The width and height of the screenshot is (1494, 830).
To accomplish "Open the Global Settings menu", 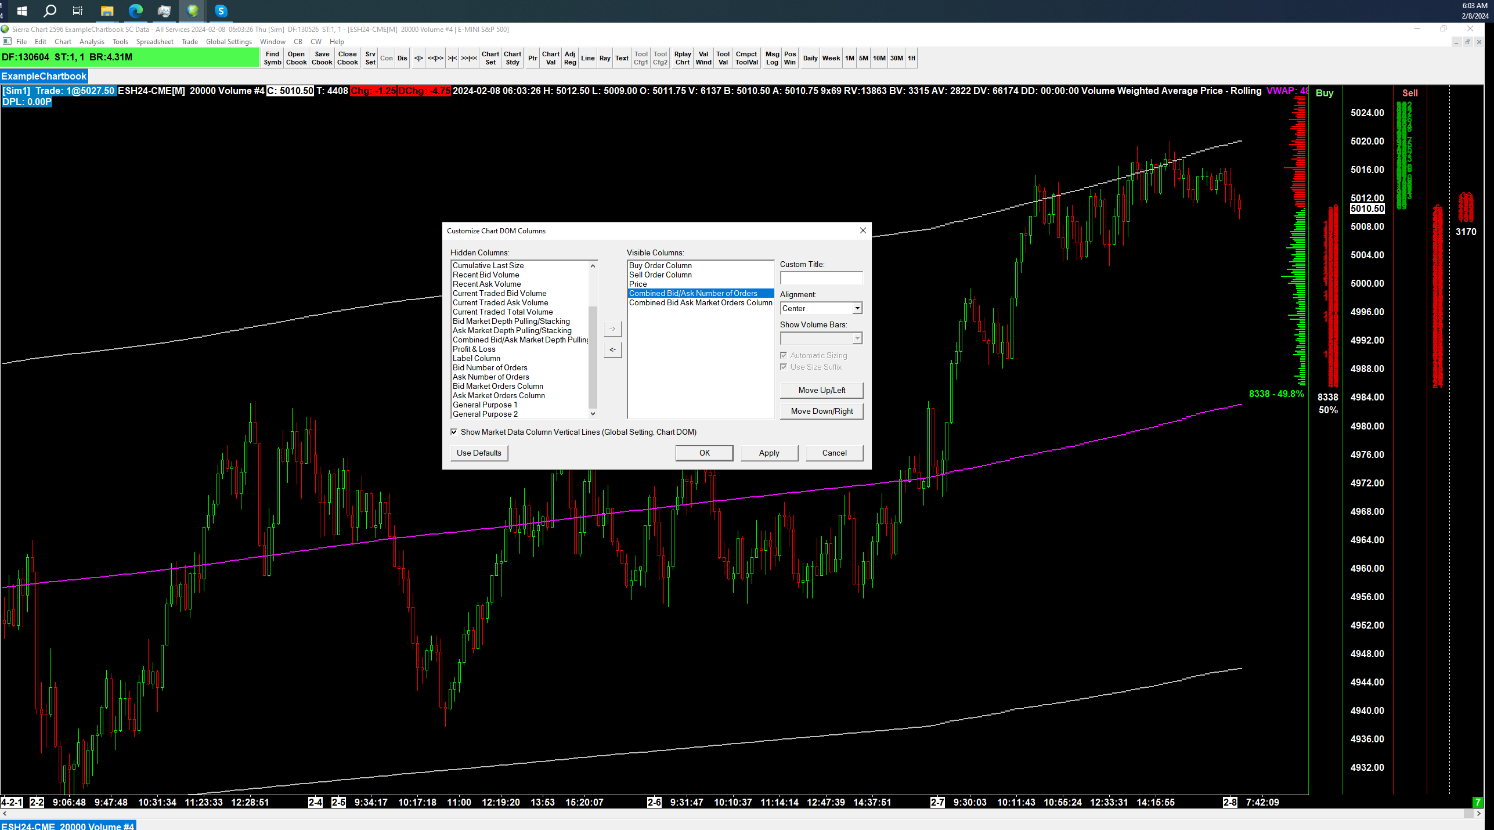I will tap(229, 42).
